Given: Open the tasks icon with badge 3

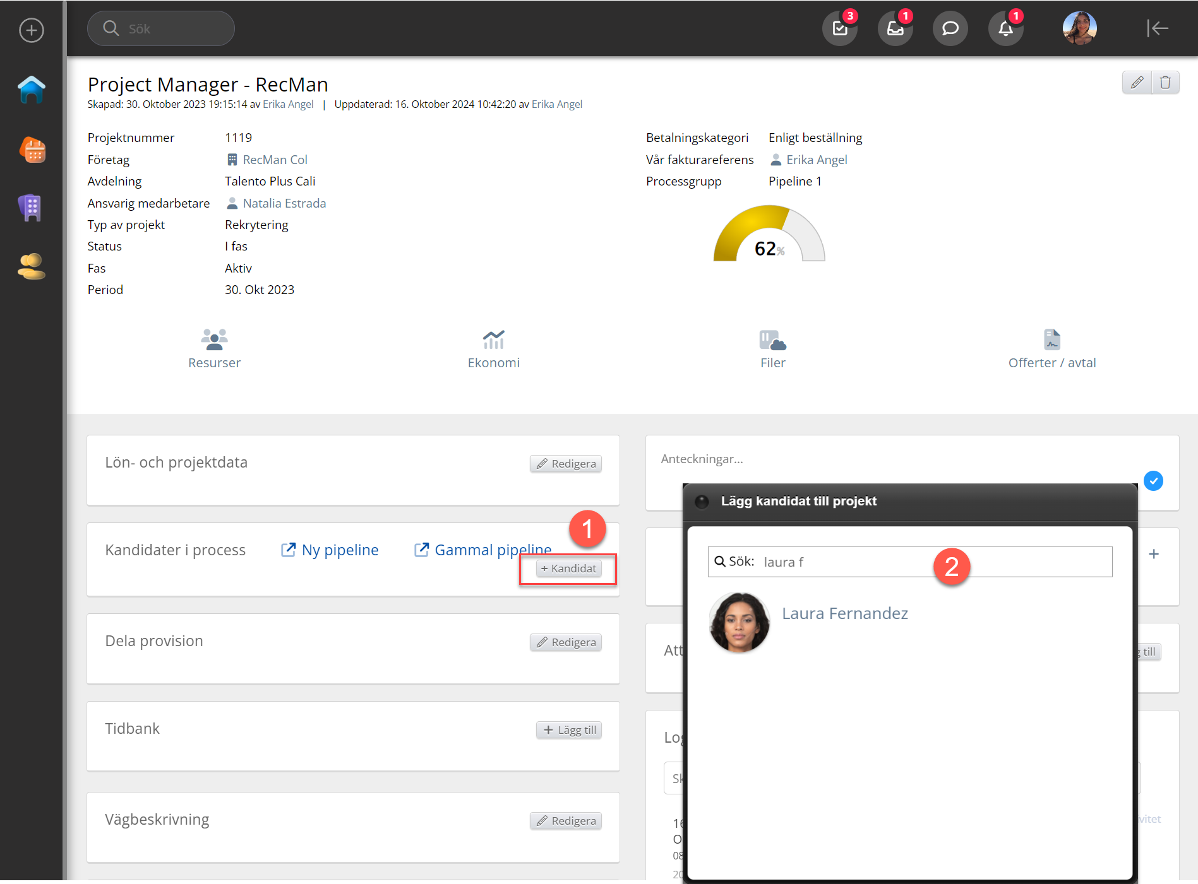Looking at the screenshot, I should pyautogui.click(x=839, y=28).
